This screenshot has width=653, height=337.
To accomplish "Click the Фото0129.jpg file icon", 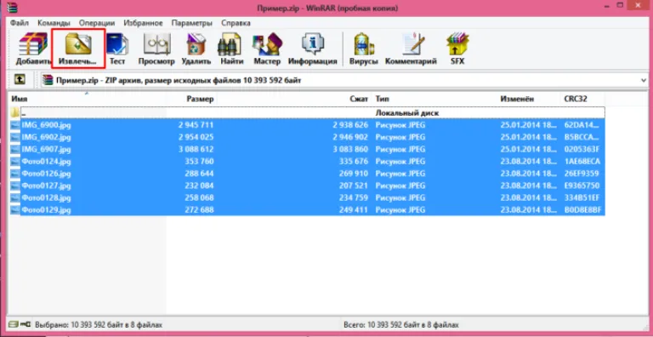I will (x=15, y=210).
